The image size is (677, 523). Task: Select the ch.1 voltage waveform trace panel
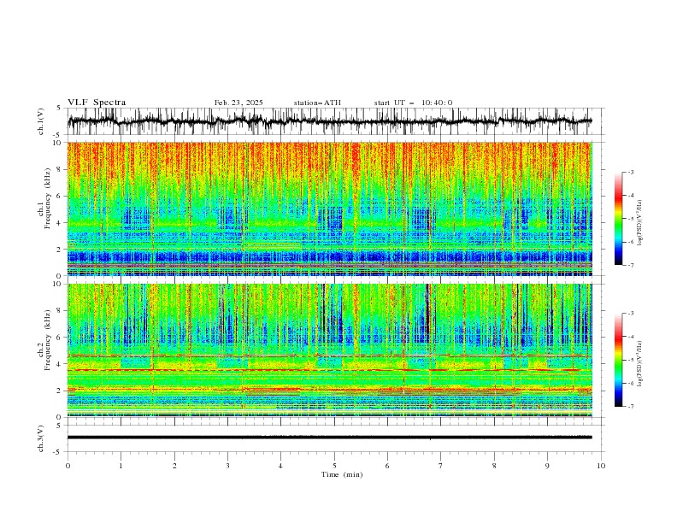336,121
